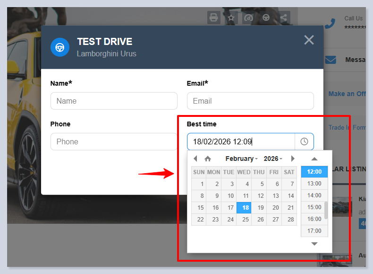Advance to next month in the calendar
Screen dimensions: 373x274
click(x=293, y=159)
